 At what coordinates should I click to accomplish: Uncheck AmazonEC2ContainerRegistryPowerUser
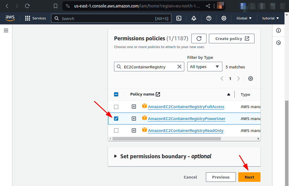(116, 118)
